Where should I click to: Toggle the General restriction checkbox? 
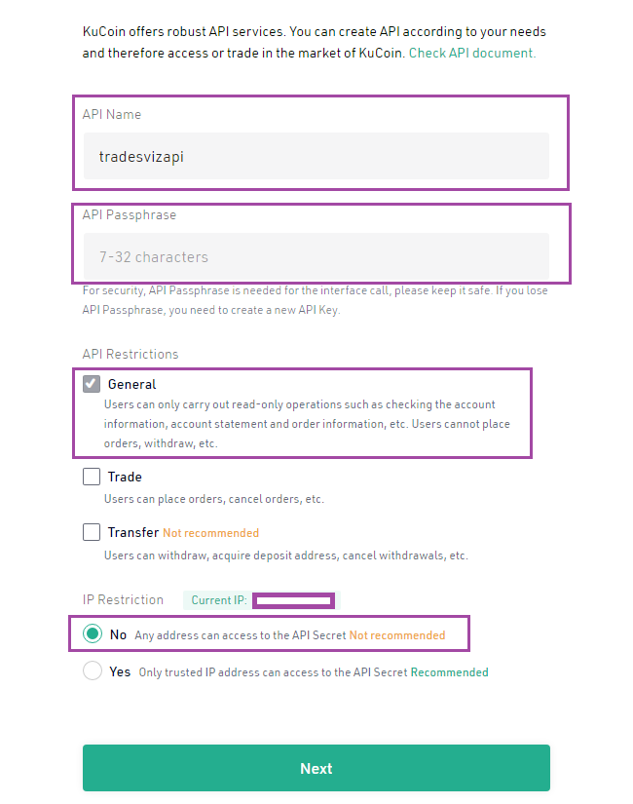coord(92,384)
